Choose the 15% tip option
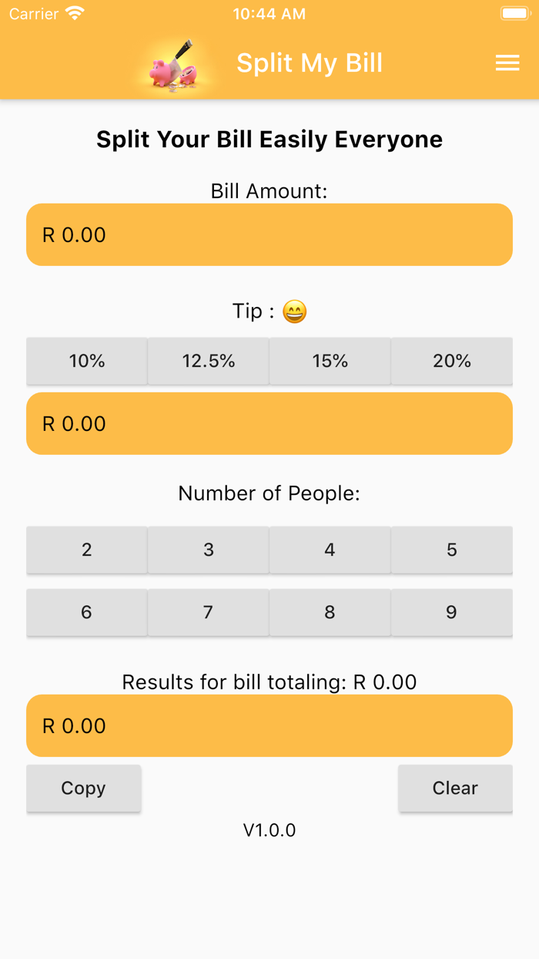 pyautogui.click(x=330, y=361)
